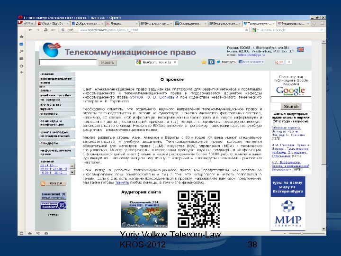Click the down arrow in the заметки list
This screenshot has height=256, width=341.
[72, 172]
